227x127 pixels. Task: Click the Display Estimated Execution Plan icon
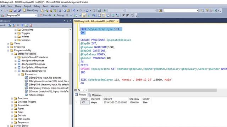[x=76, y=15]
